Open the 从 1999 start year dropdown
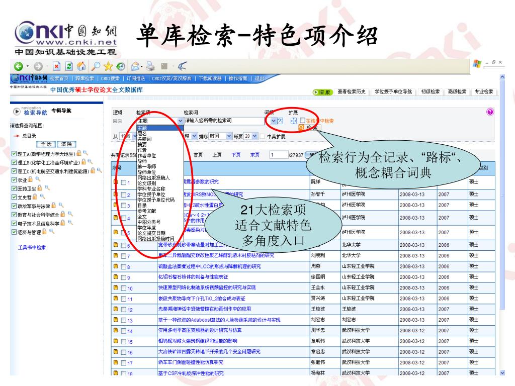515x386 pixels. (x=129, y=136)
